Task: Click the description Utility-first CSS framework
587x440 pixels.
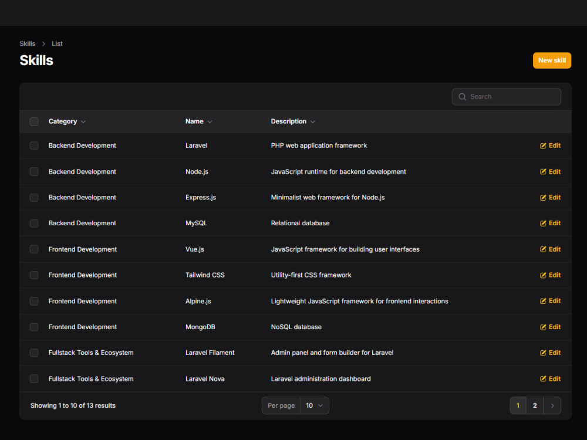Action: click(311, 275)
